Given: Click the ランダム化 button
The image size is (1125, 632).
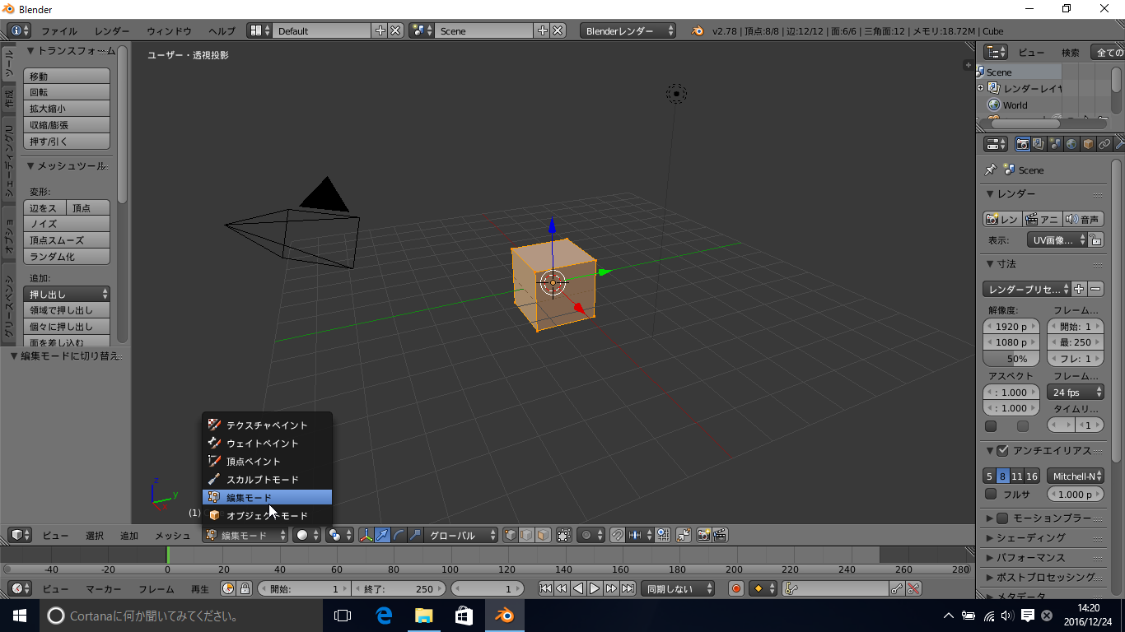Looking at the screenshot, I should pyautogui.click(x=68, y=257).
